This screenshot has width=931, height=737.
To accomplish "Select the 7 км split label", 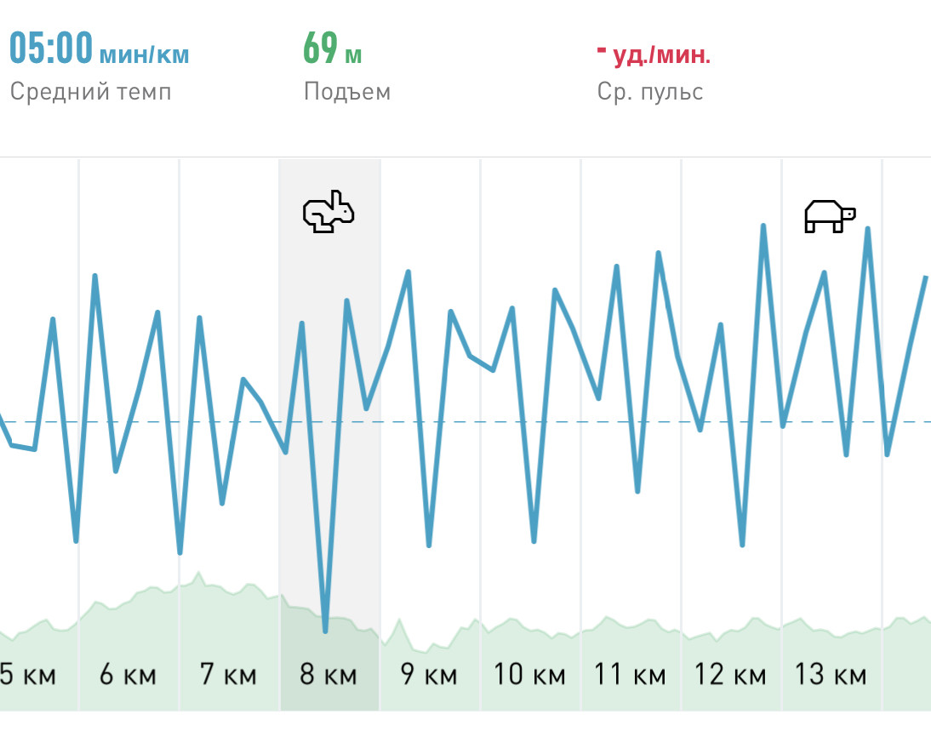I will click(x=228, y=675).
